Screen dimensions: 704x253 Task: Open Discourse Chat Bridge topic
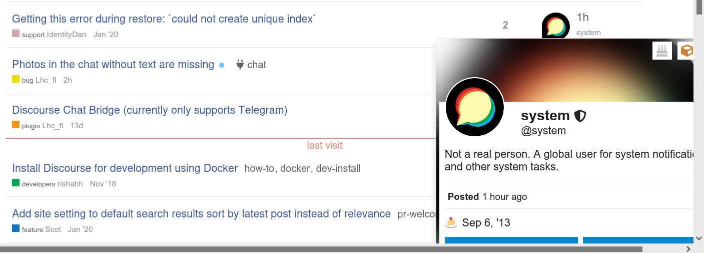pos(150,110)
